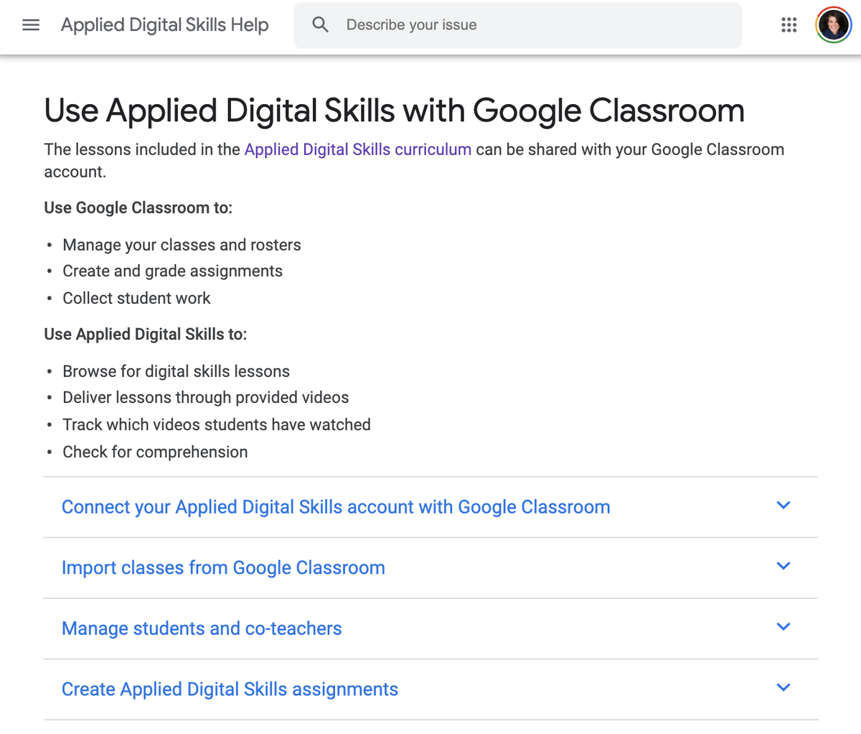Click 'Browse for digital skills lessons' bullet
861x734 pixels.
176,371
